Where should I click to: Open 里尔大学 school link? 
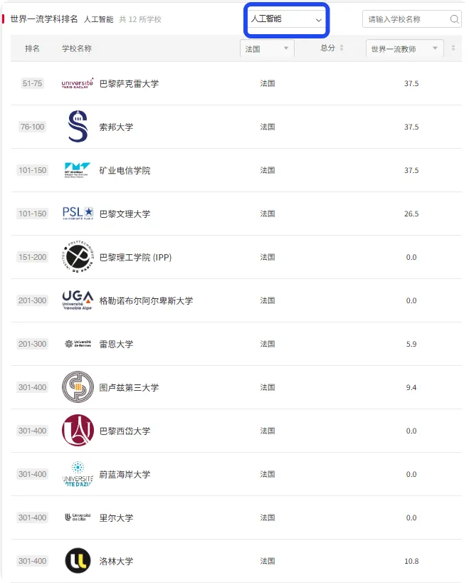[x=116, y=518]
